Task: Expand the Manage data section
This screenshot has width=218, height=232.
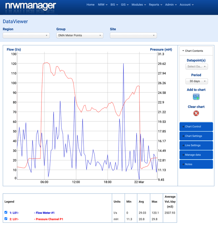Action: click(x=196, y=155)
